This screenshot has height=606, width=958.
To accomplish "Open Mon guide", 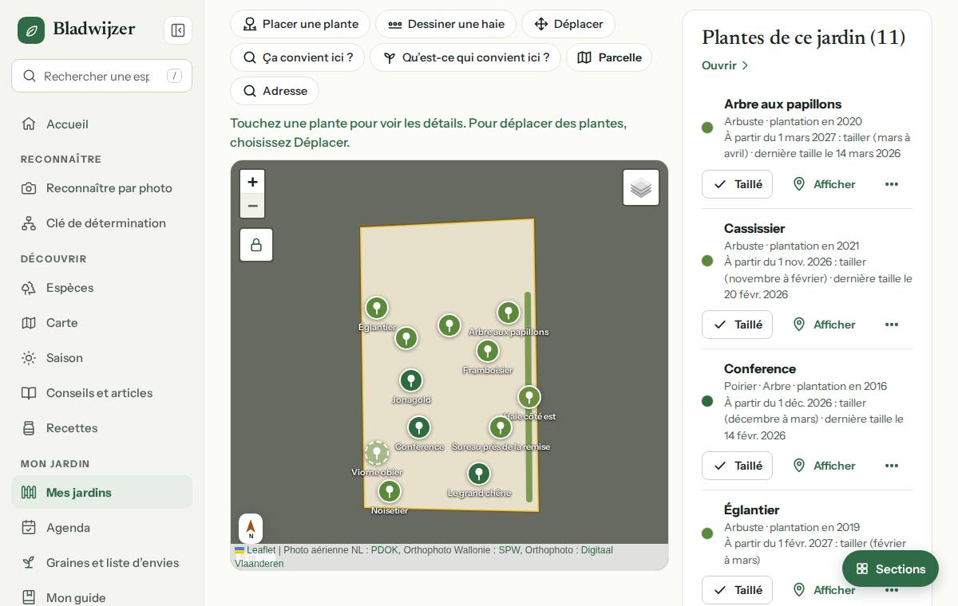I will click(x=101, y=597).
